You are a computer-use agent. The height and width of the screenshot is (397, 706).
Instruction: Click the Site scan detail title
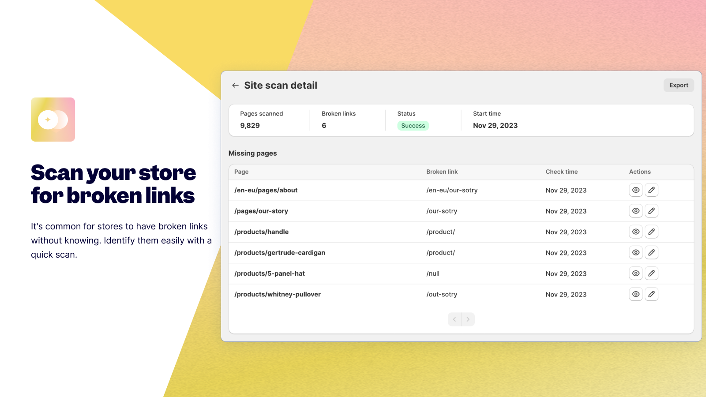coord(281,85)
